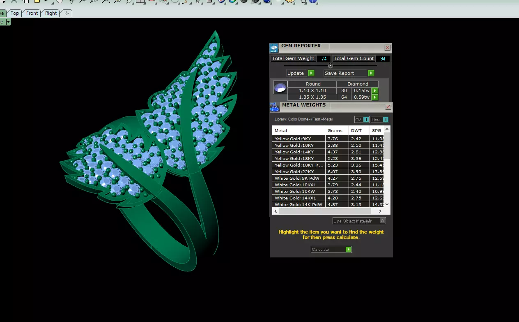519x322 pixels.
Task: Collapse Gem Reporter using the round arrow handle
Action: 331,66
